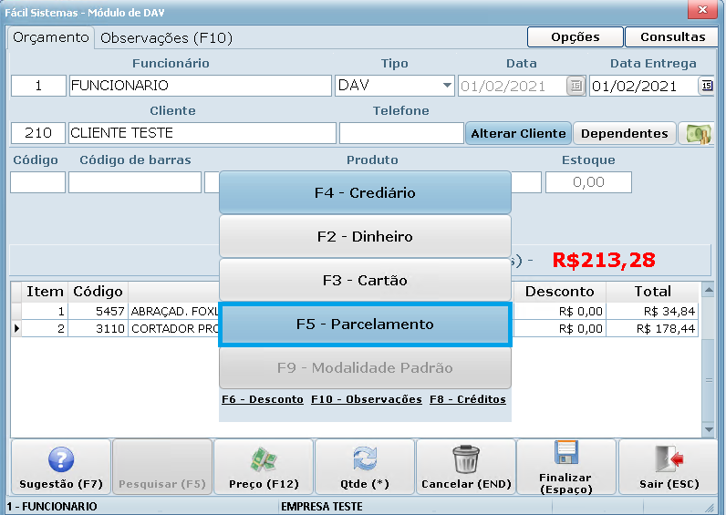The width and height of the screenshot is (726, 515).
Task: Choose F4 - Crediário payment option
Action: [x=365, y=193]
